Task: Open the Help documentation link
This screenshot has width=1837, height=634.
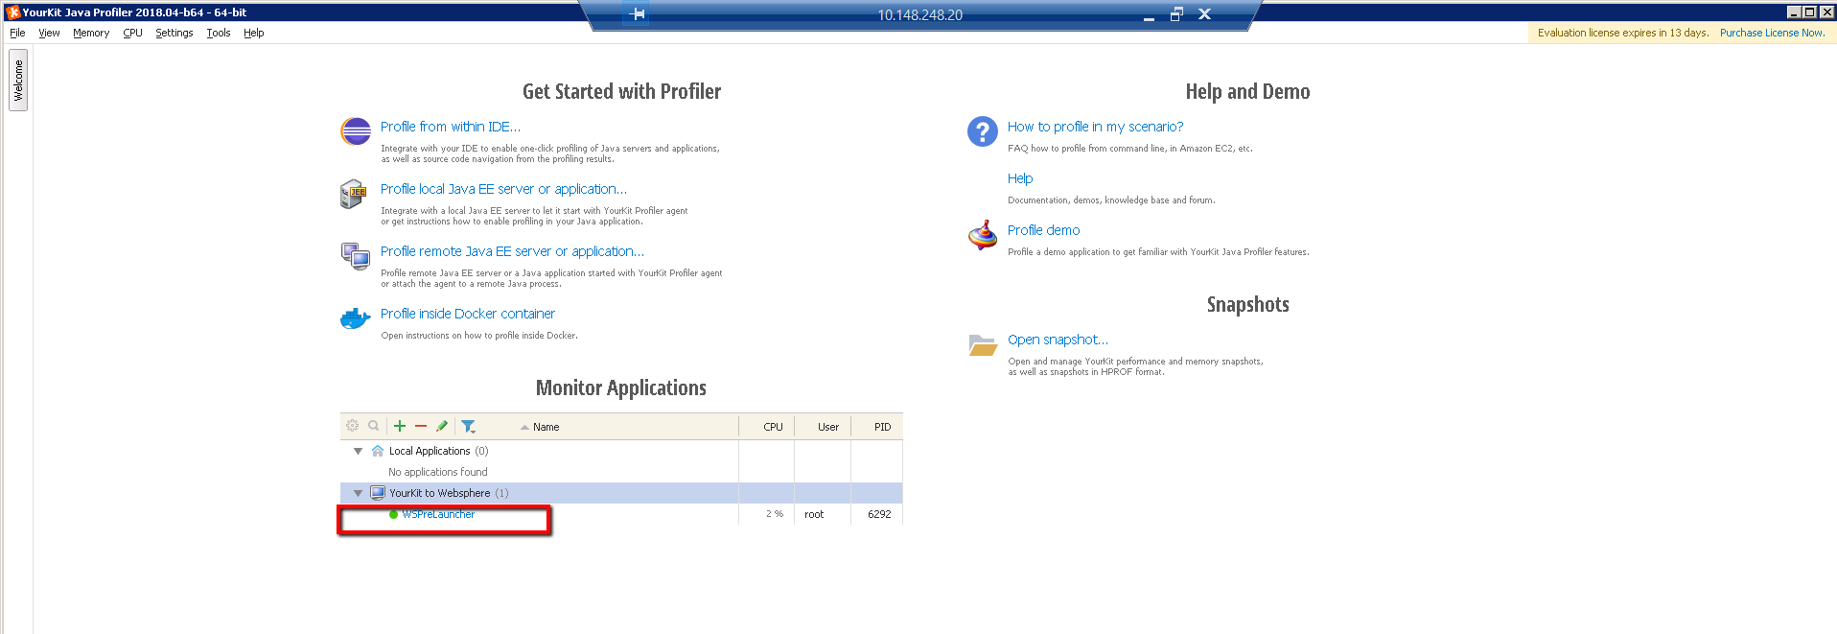Action: 1020,178
